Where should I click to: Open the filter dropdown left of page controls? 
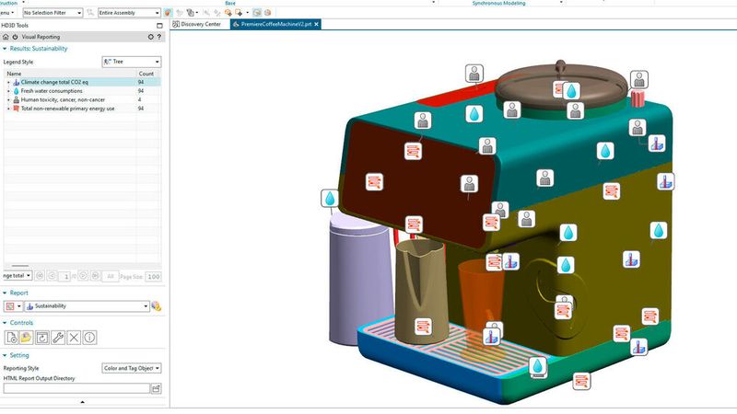click(x=17, y=275)
